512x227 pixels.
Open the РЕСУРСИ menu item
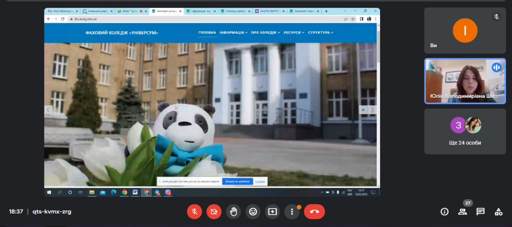[293, 32]
